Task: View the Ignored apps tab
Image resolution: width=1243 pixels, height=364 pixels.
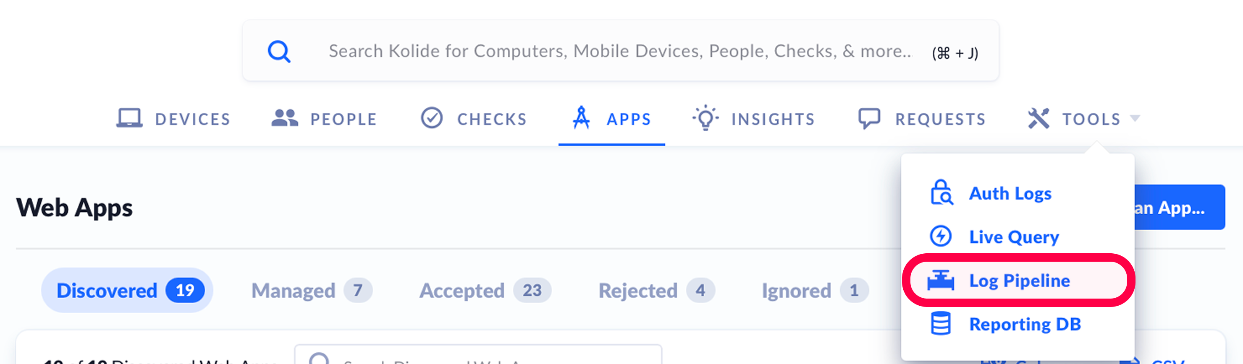Action: click(815, 290)
